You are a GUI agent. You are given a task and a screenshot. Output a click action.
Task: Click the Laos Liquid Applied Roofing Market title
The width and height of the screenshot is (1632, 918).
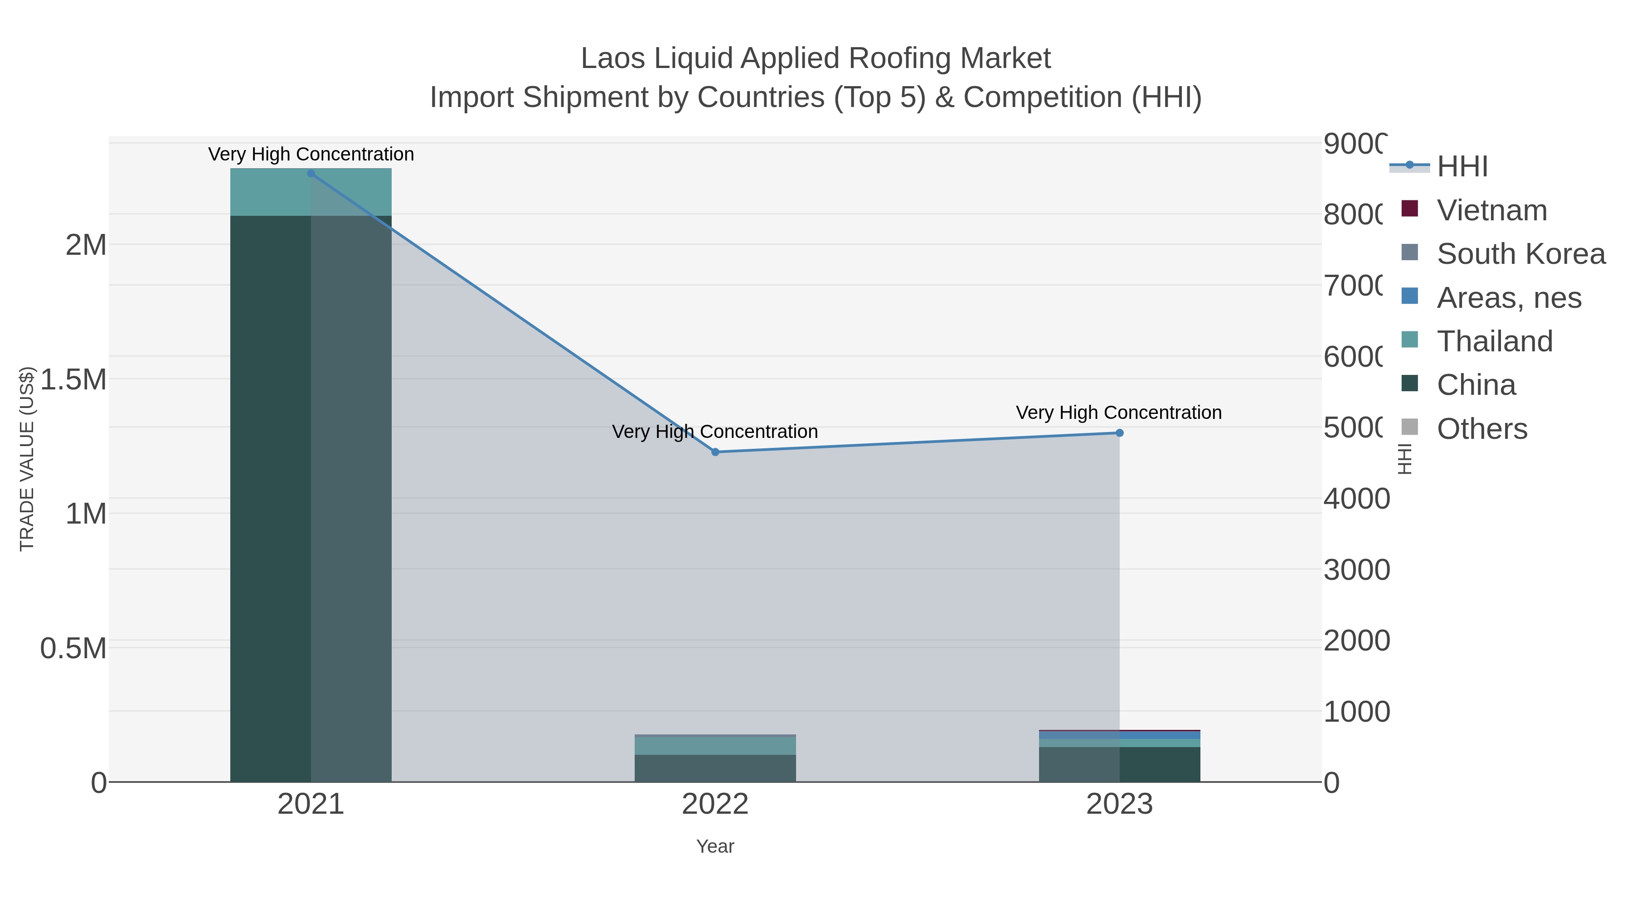coord(816,58)
